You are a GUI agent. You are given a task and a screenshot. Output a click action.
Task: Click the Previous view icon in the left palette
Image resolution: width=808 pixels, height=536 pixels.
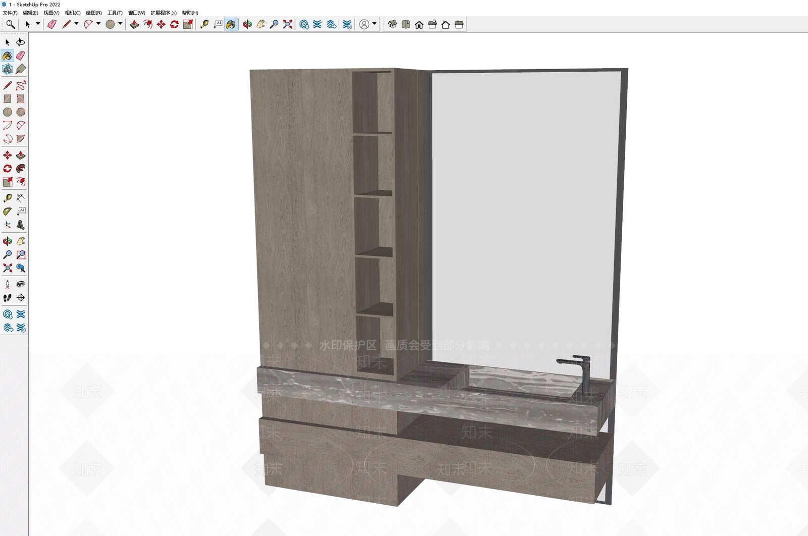pyautogui.click(x=21, y=268)
